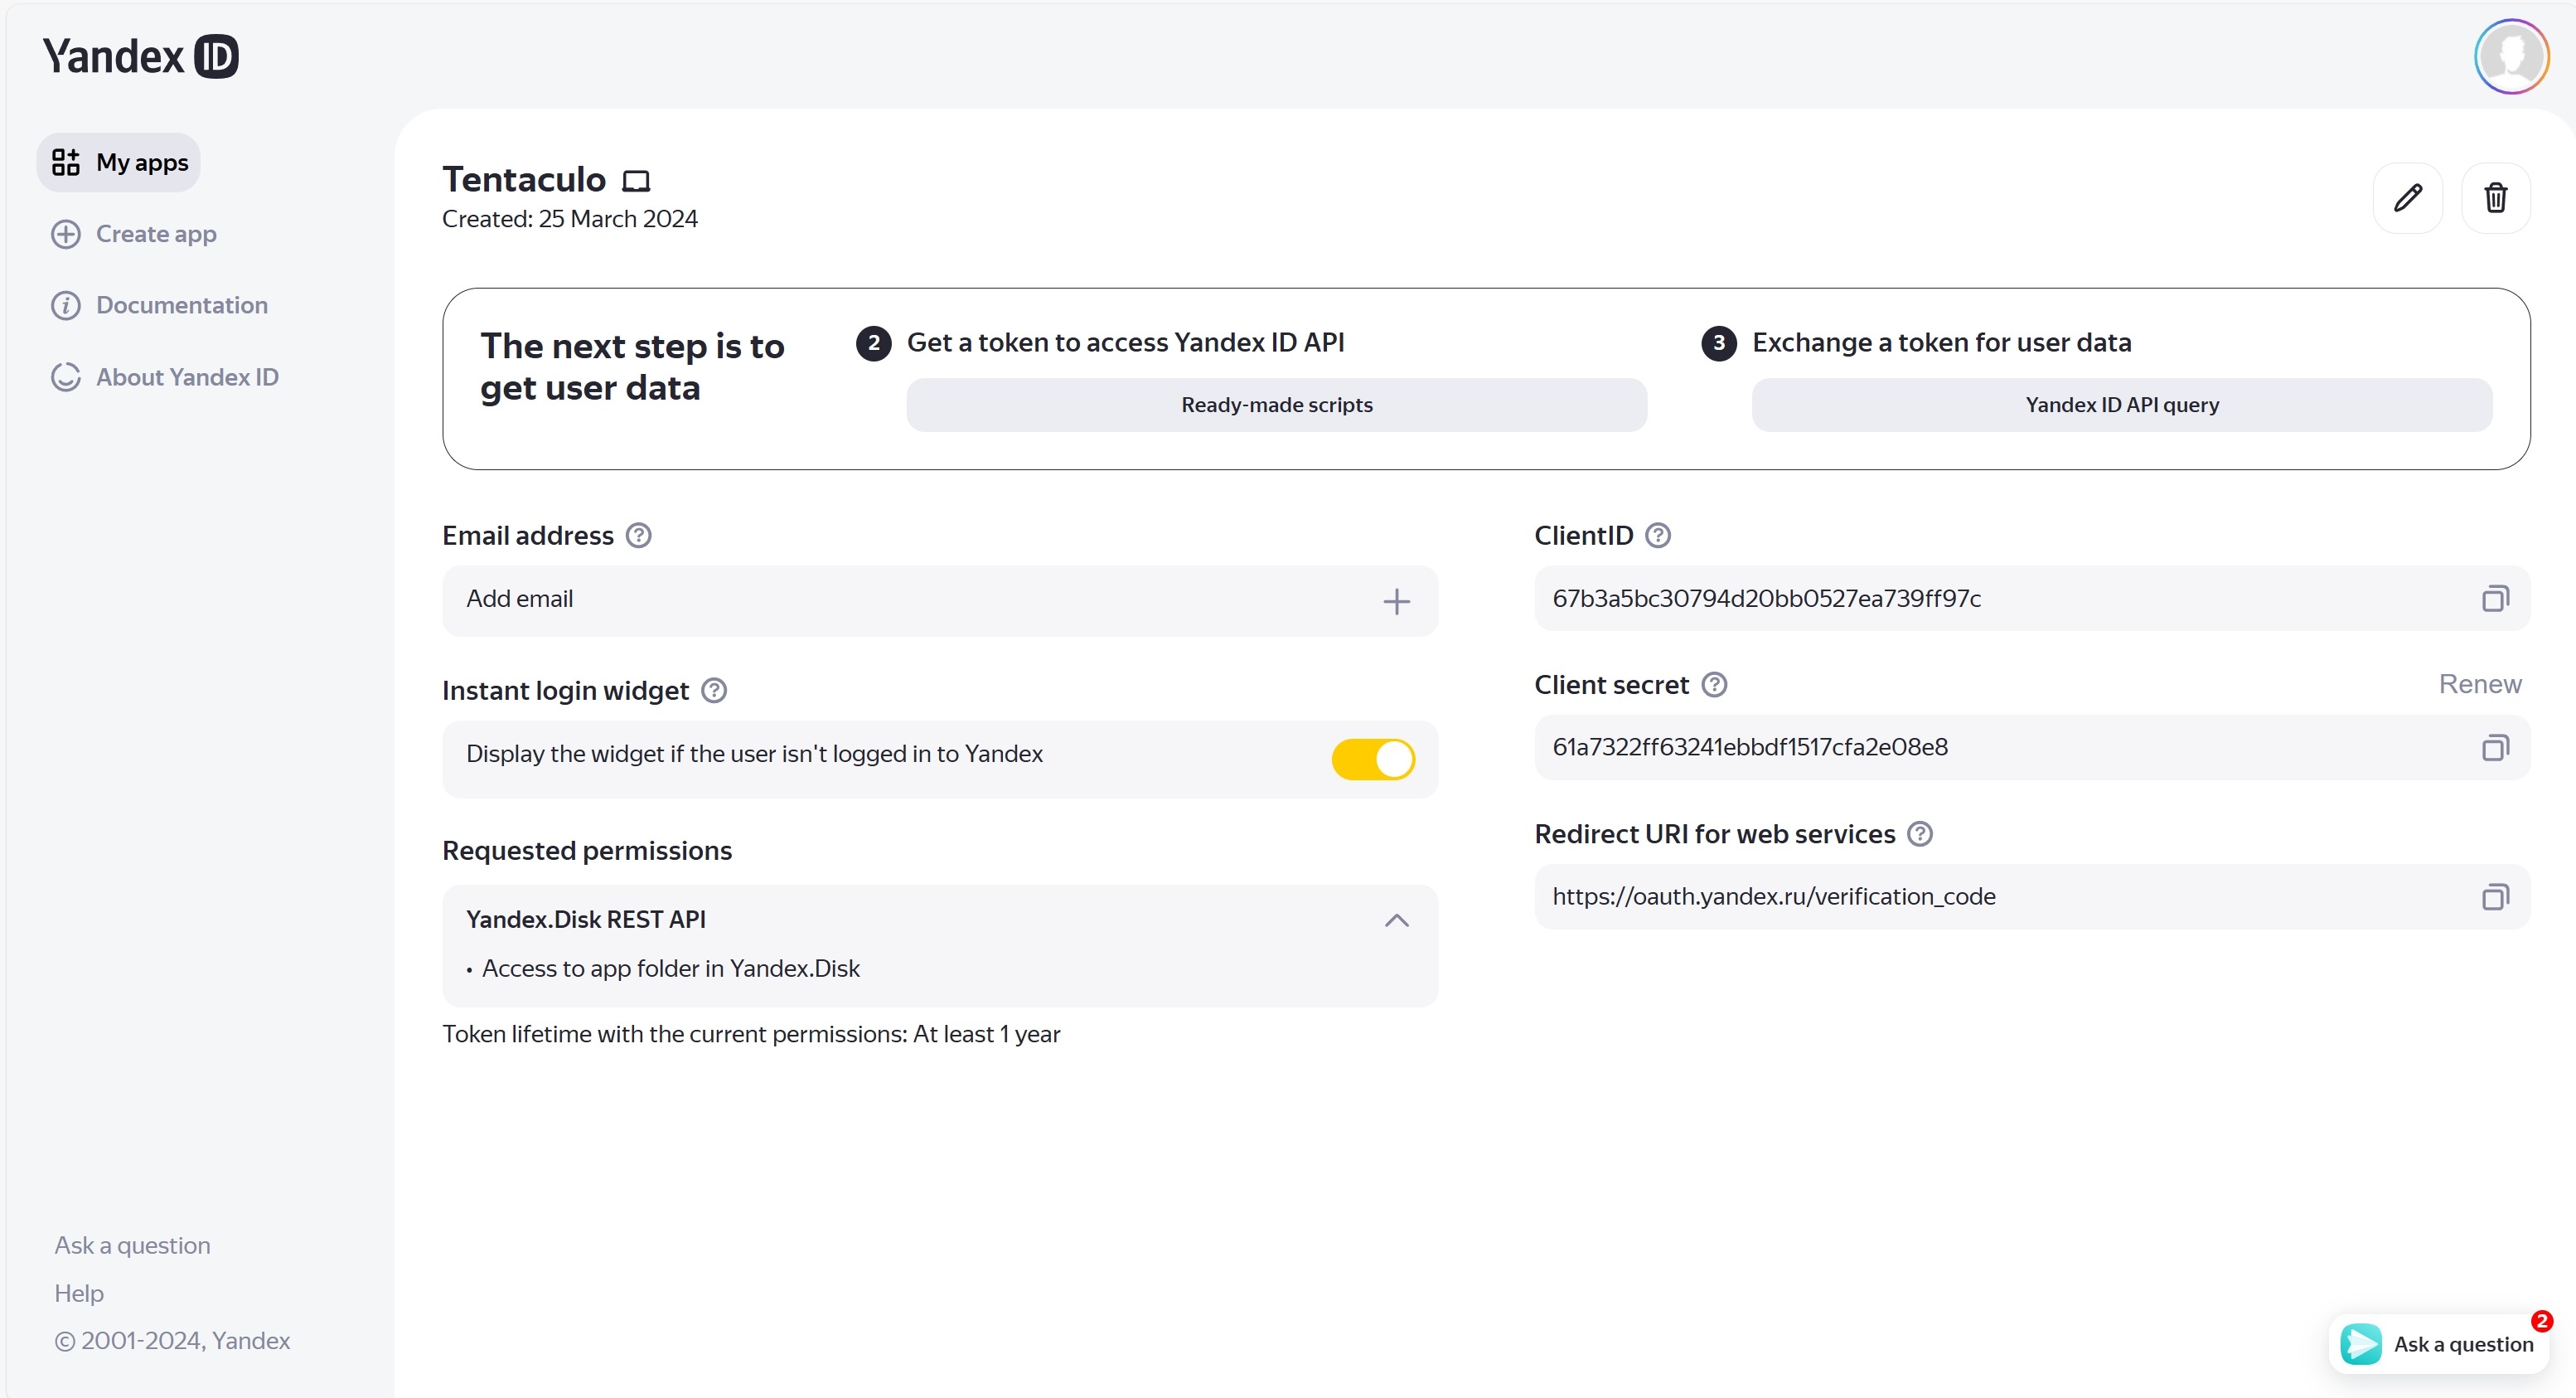This screenshot has height=1398, width=2576.
Task: Click 'Token lifetime with the current permissions' text
Action: 751,1035
